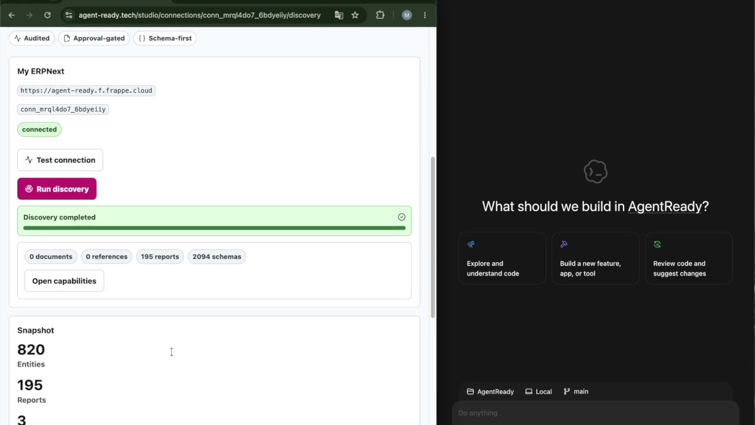Click the Do anything prompt input
The height and width of the screenshot is (425, 755).
595,413
